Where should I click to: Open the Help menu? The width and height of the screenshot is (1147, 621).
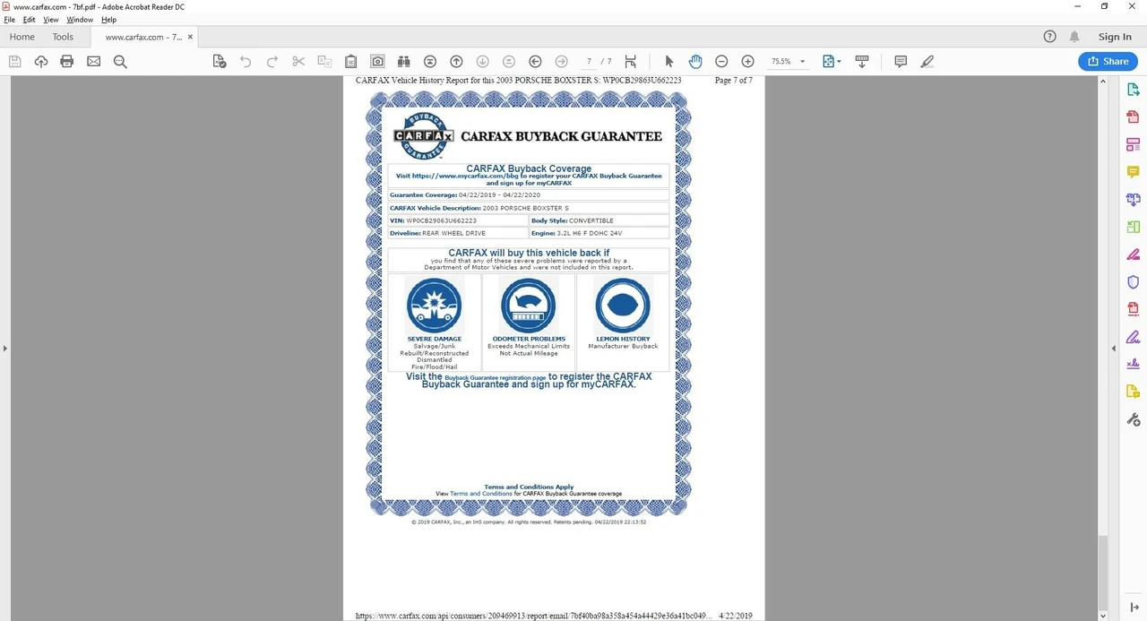click(x=109, y=20)
